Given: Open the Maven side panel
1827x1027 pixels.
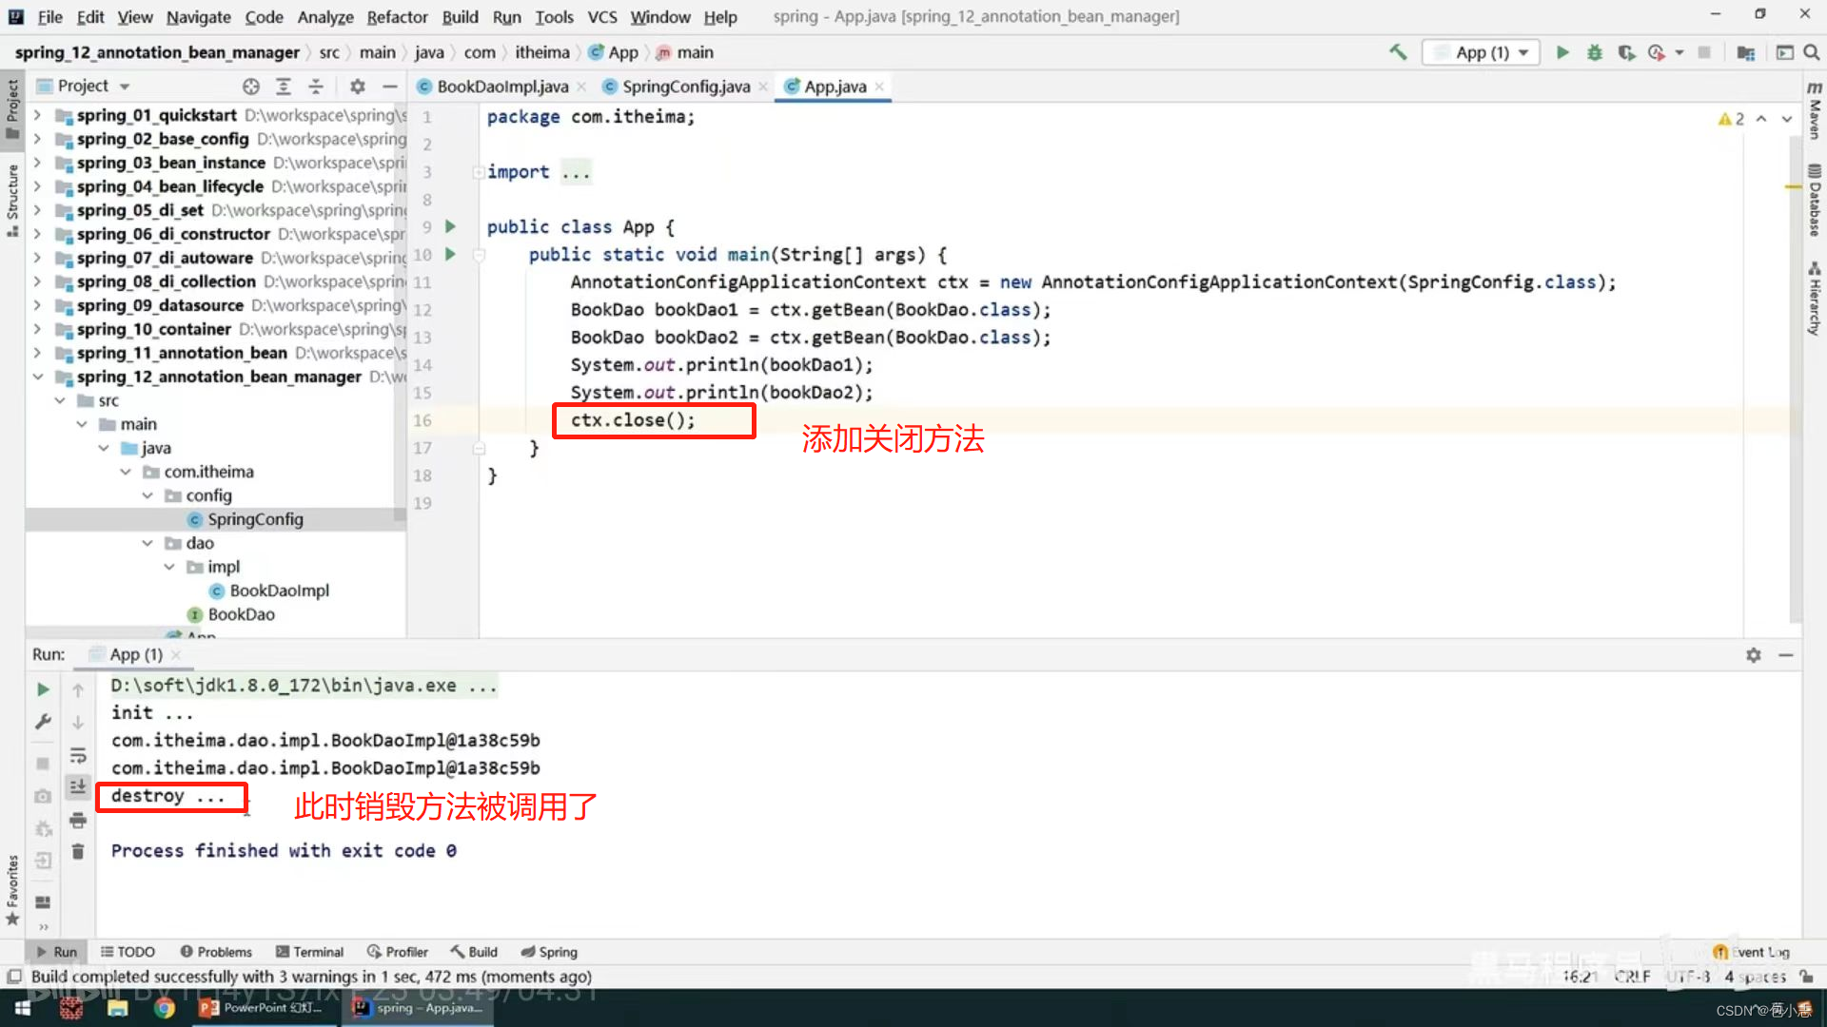Looking at the screenshot, I should 1815,112.
